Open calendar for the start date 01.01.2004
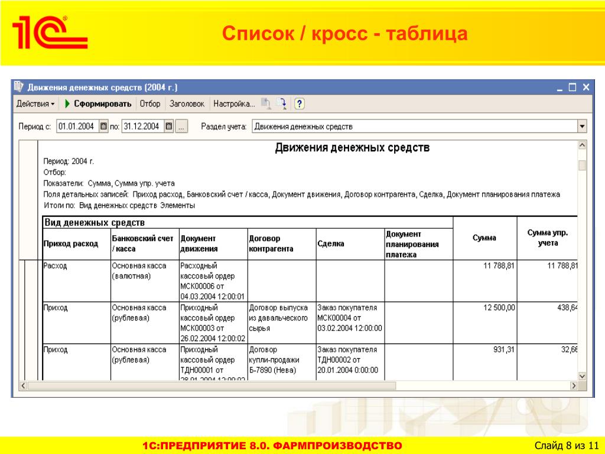The image size is (605, 454). [103, 127]
